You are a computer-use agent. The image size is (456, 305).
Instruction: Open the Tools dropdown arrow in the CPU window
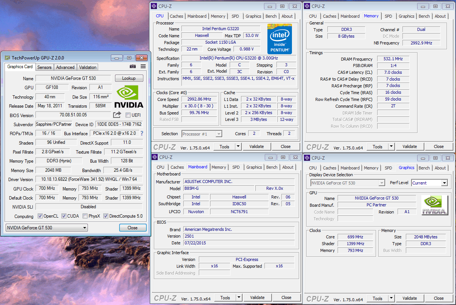[x=238, y=146]
